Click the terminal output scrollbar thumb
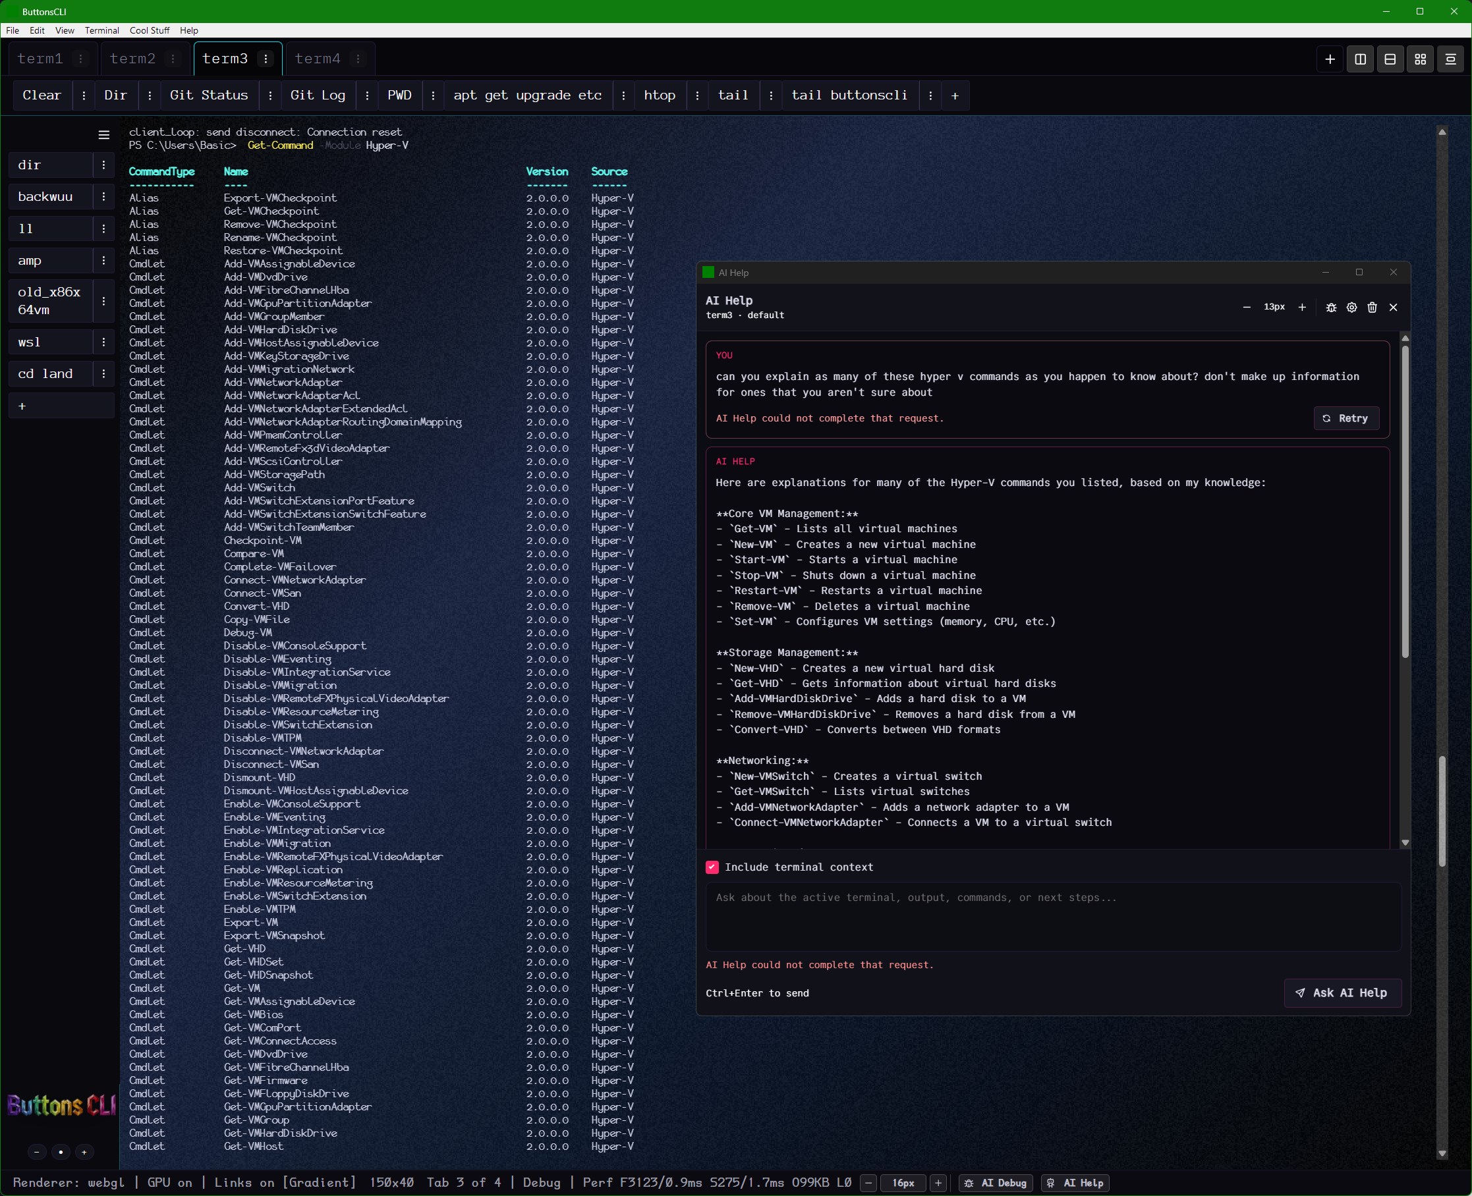This screenshot has width=1472, height=1196. point(1442,811)
